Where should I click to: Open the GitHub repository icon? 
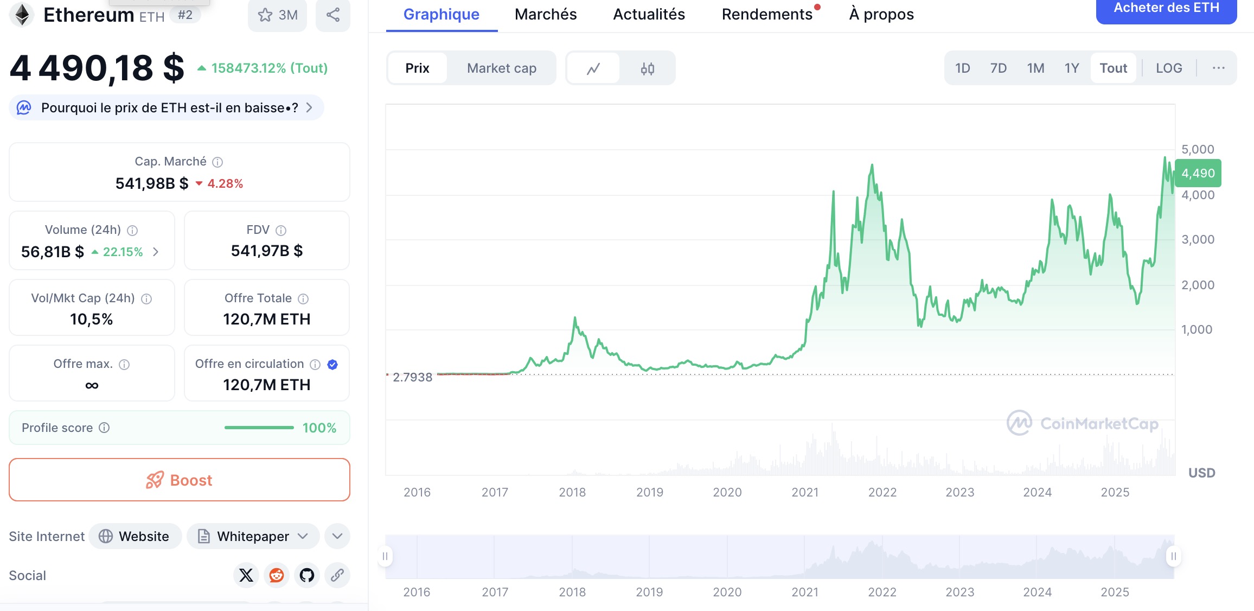point(307,575)
